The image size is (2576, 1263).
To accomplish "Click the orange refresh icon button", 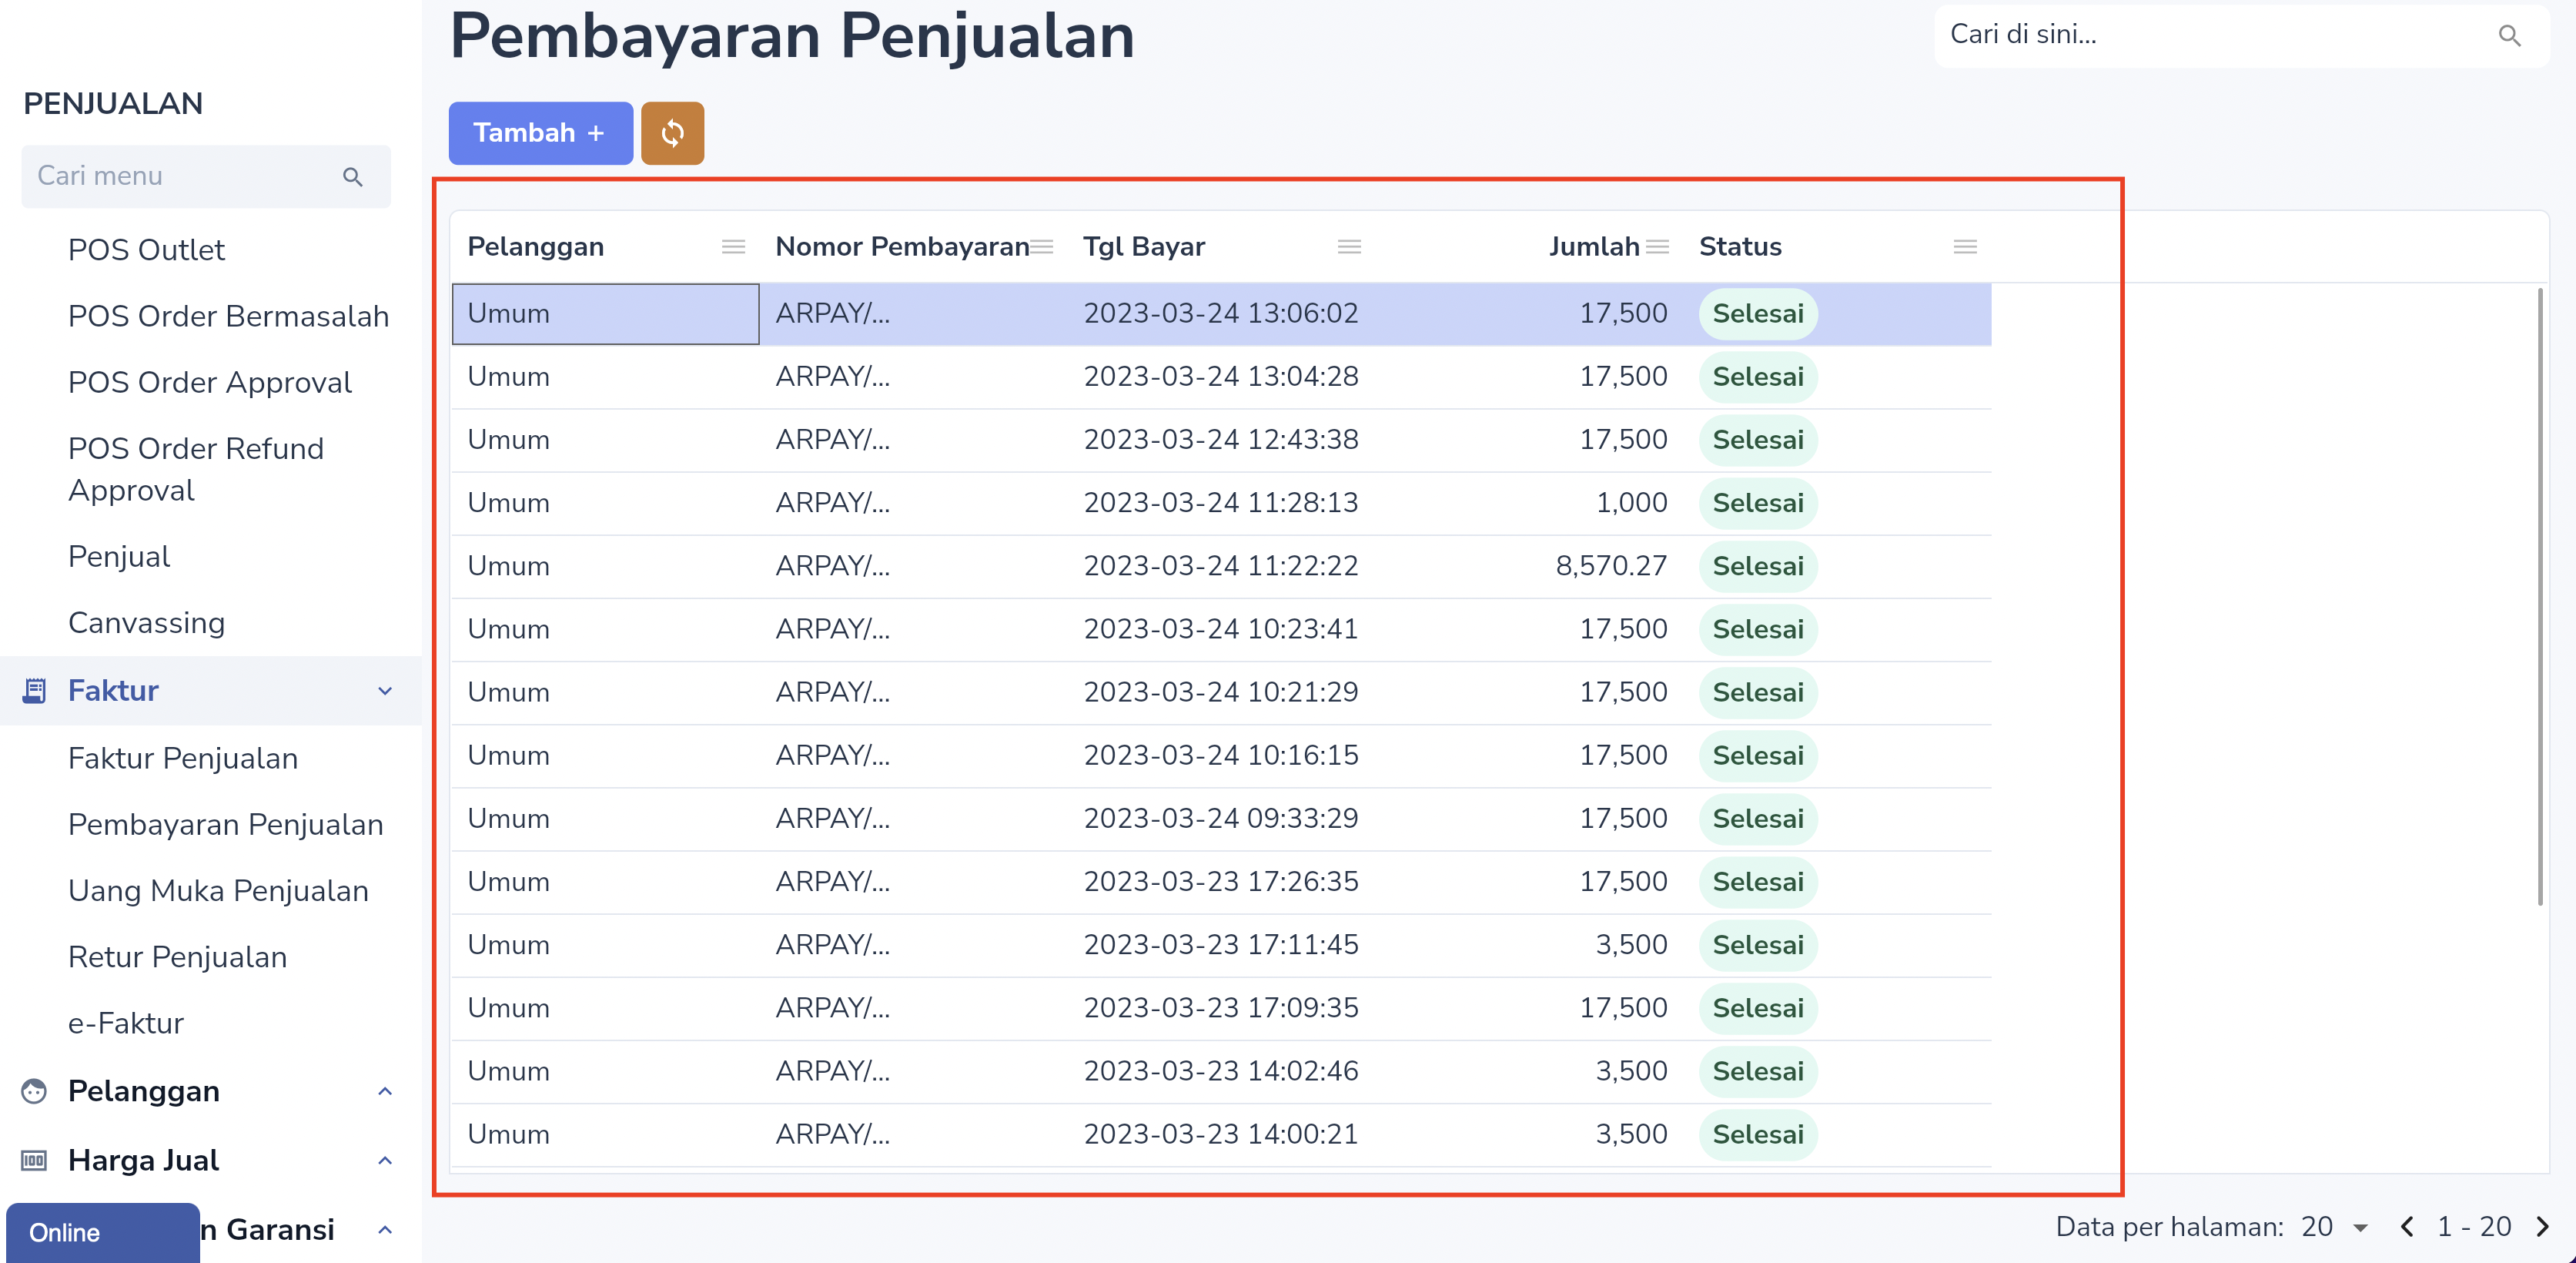I will [x=672, y=133].
